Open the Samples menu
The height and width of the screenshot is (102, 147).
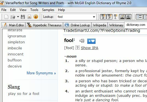(48, 10)
